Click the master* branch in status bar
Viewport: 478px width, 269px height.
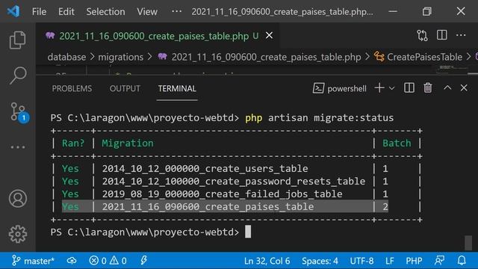(33, 261)
